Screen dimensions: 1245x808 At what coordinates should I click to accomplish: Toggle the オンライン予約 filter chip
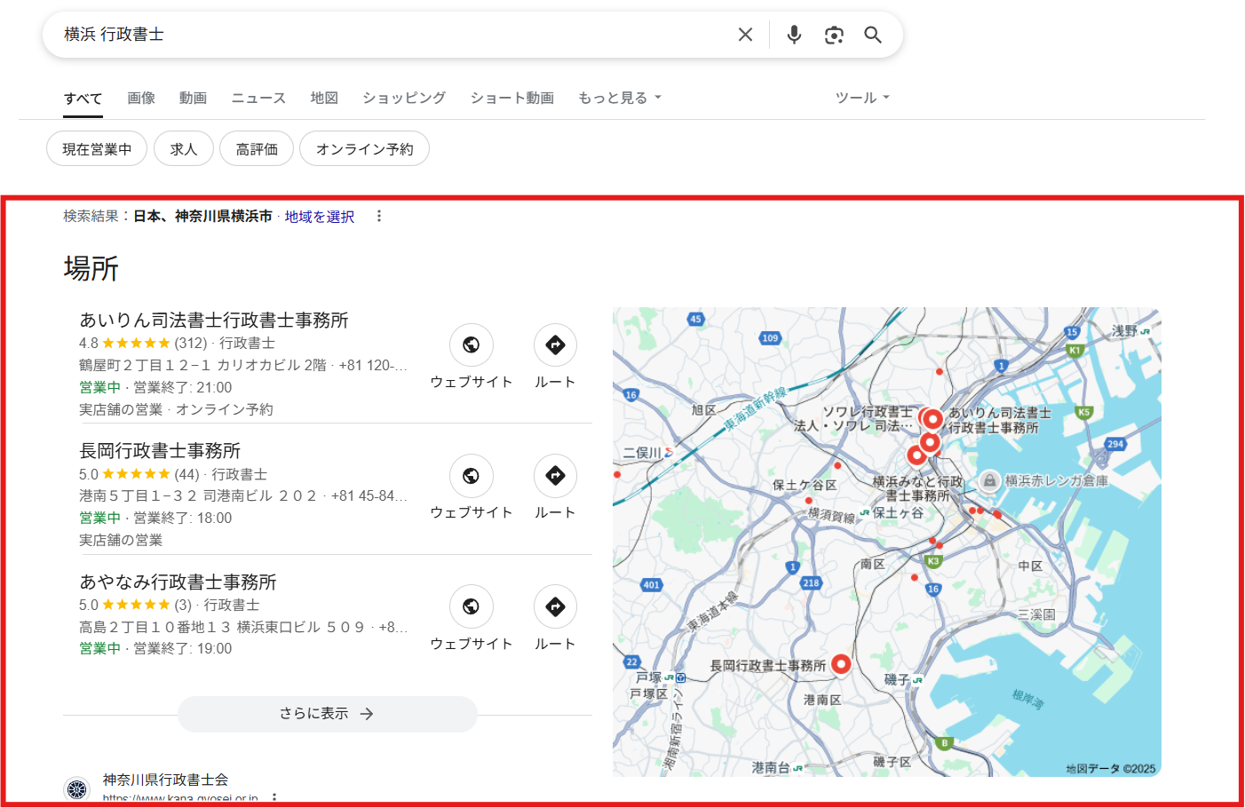click(x=364, y=148)
